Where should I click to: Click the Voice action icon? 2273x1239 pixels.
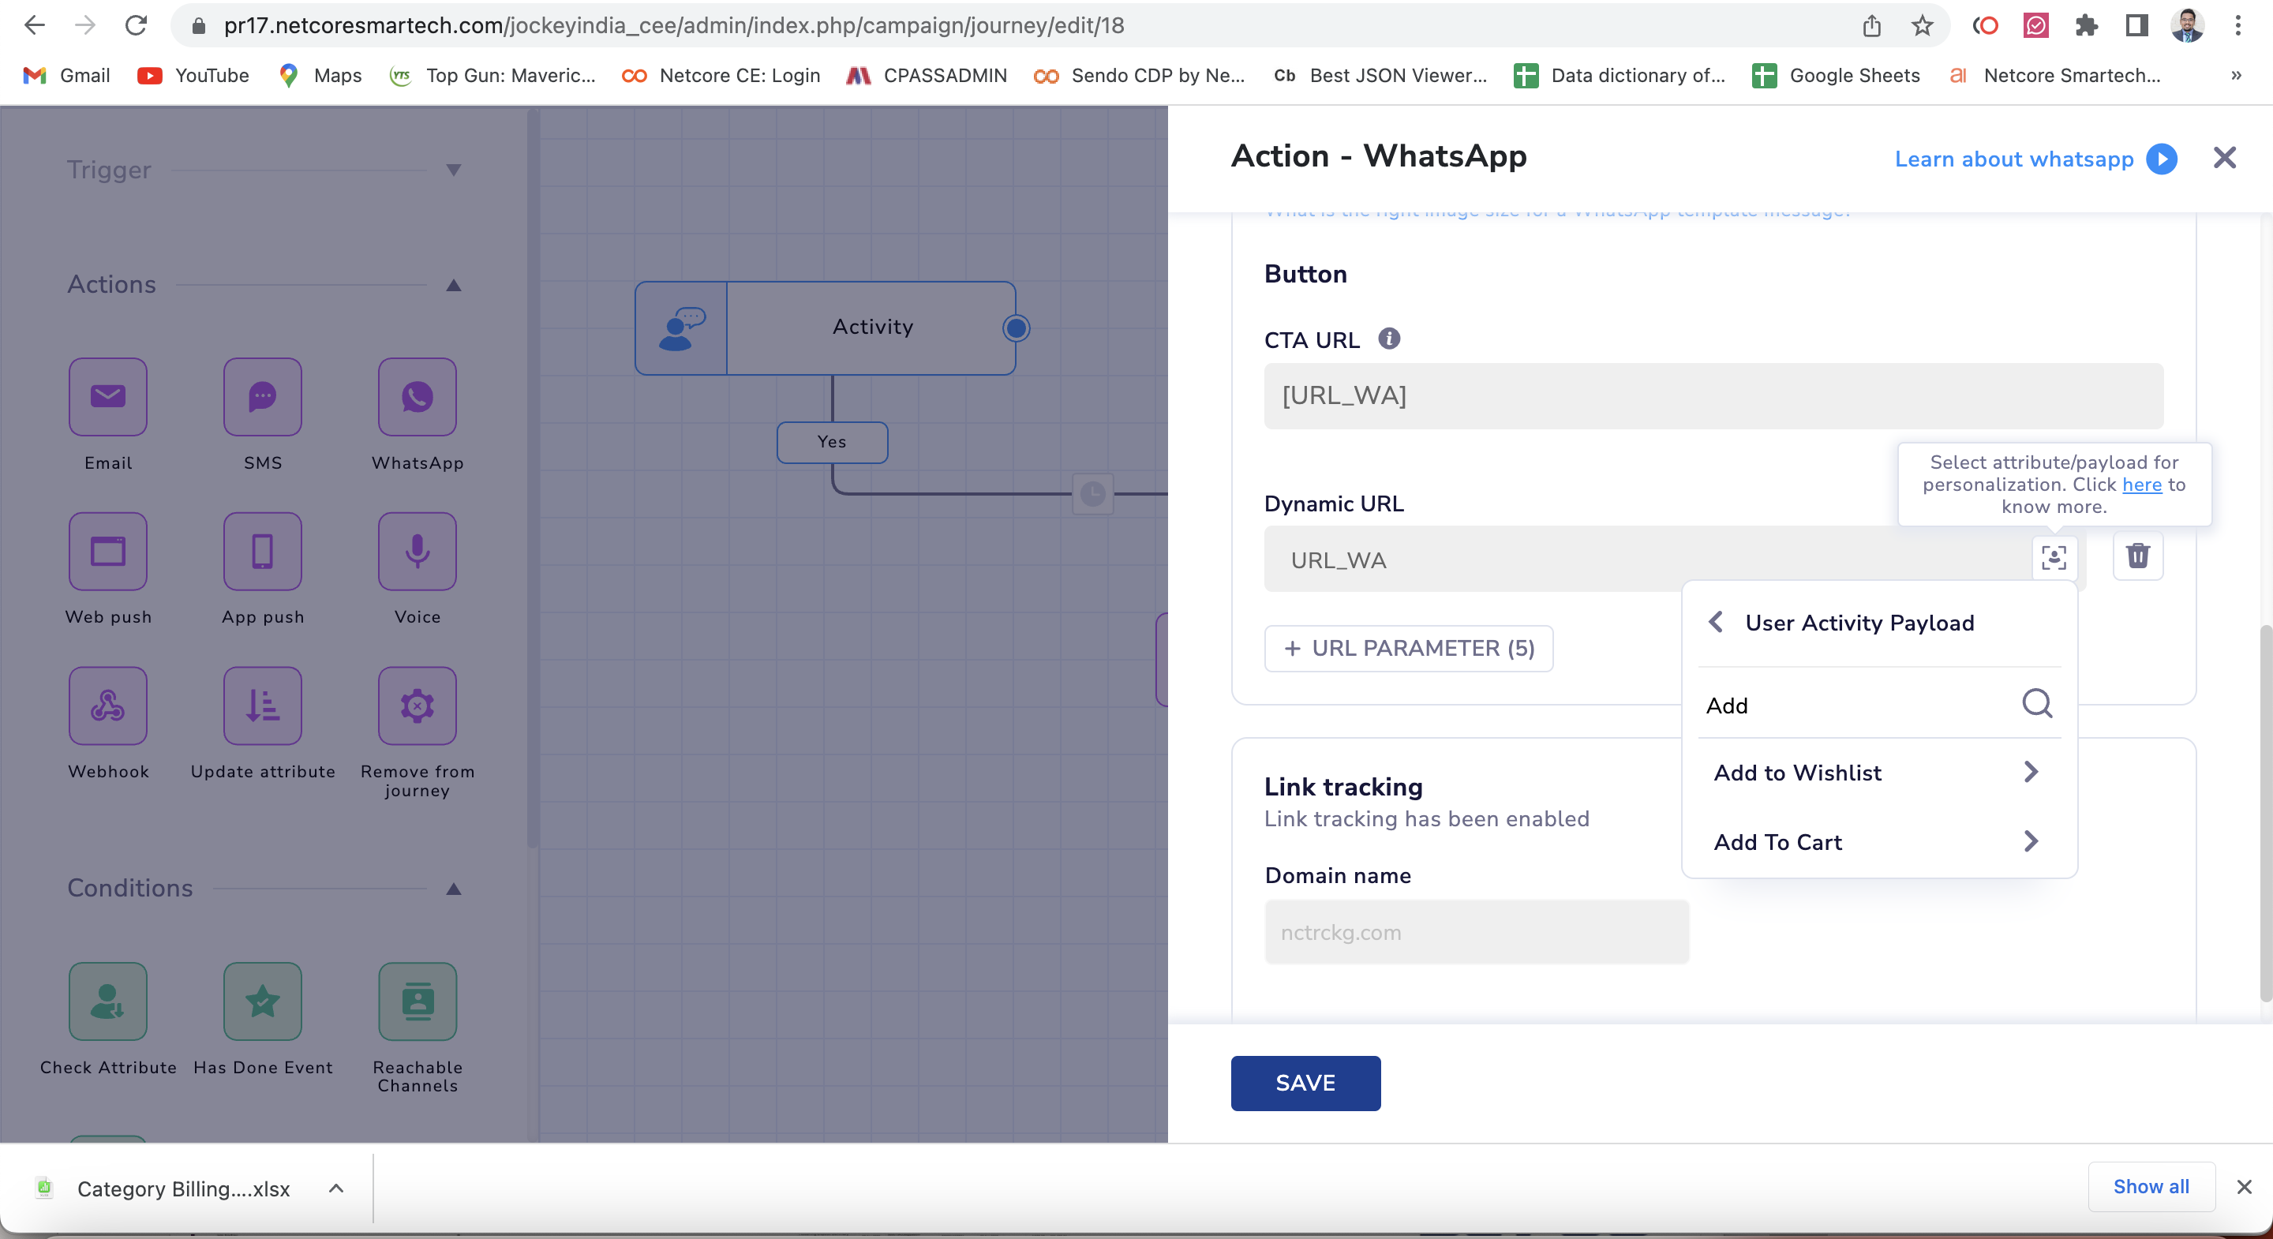(417, 552)
